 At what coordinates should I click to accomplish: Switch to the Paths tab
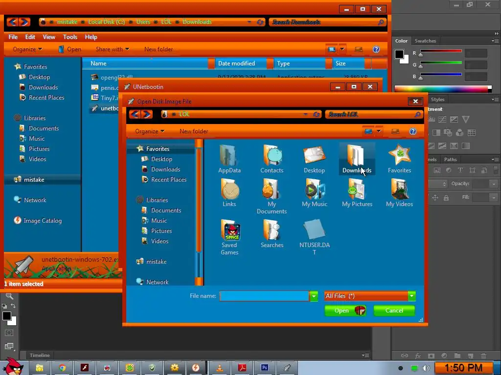[450, 160]
